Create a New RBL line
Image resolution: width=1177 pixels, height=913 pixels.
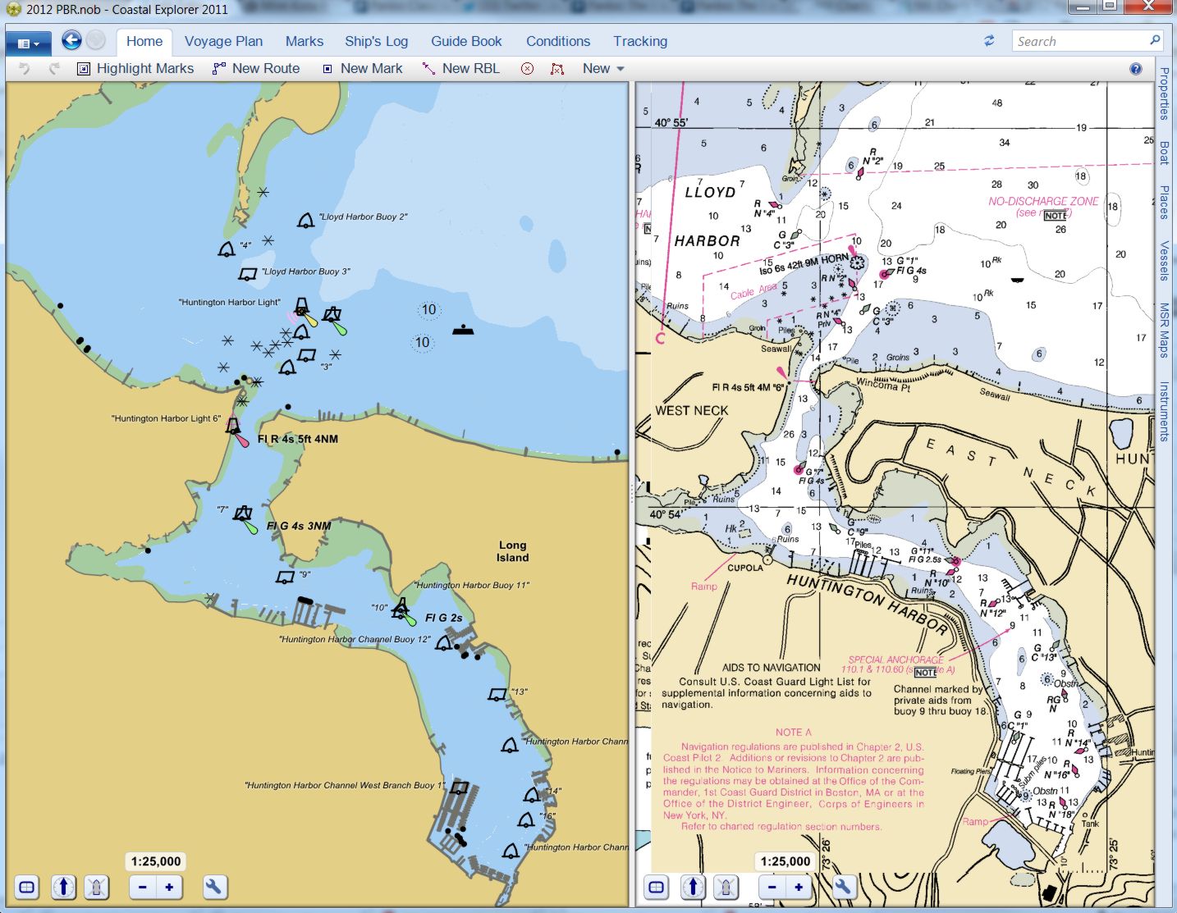(x=460, y=69)
